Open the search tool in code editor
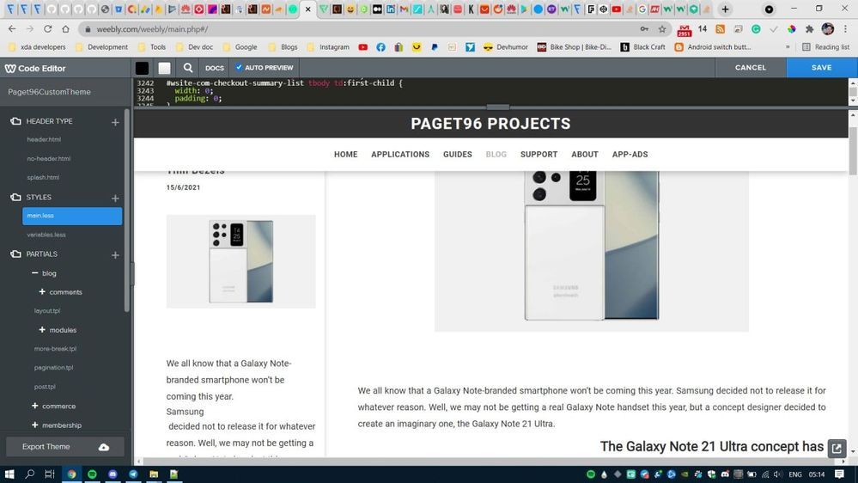This screenshot has height=483, width=858. [x=188, y=68]
